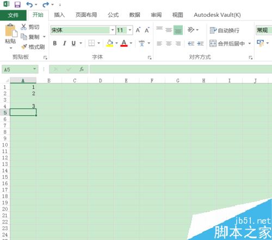Toggle bold formatting

pos(55,43)
